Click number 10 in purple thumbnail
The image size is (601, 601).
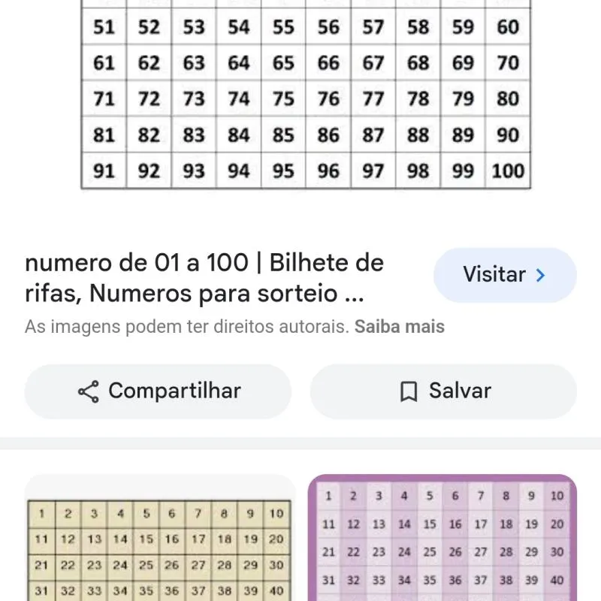[x=557, y=496]
